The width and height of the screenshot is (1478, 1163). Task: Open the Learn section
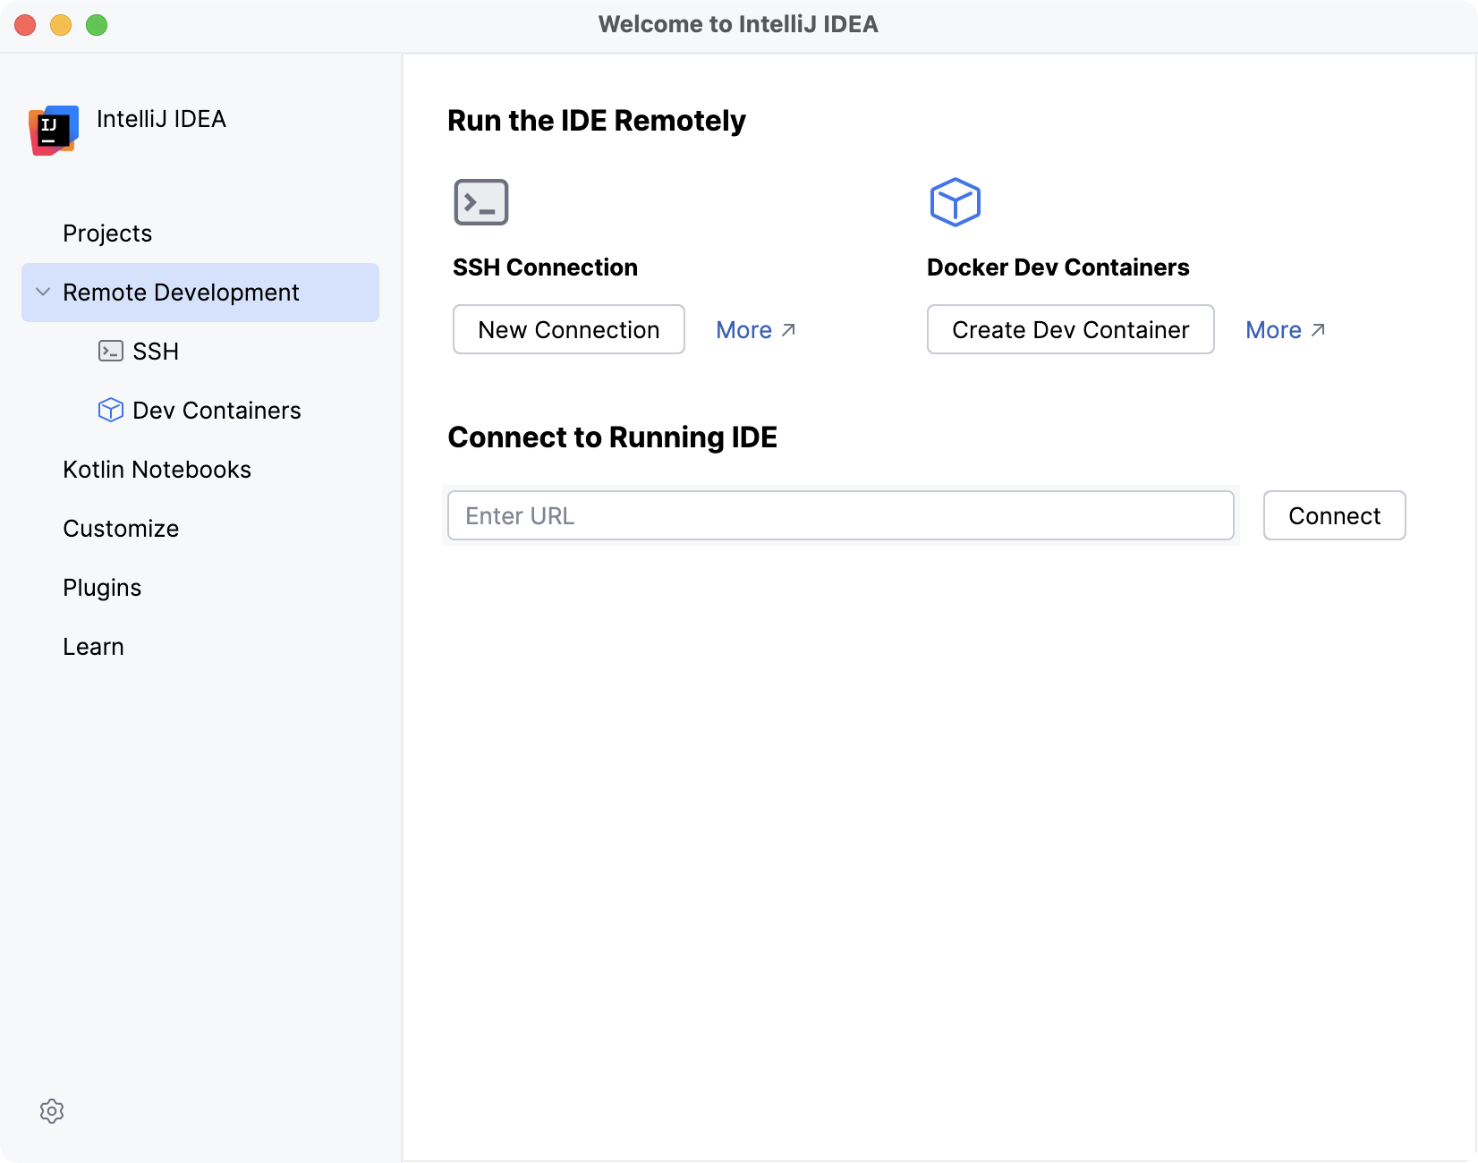93,646
